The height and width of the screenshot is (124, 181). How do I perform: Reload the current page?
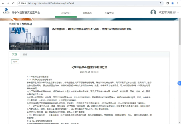click(x=13, y=3)
